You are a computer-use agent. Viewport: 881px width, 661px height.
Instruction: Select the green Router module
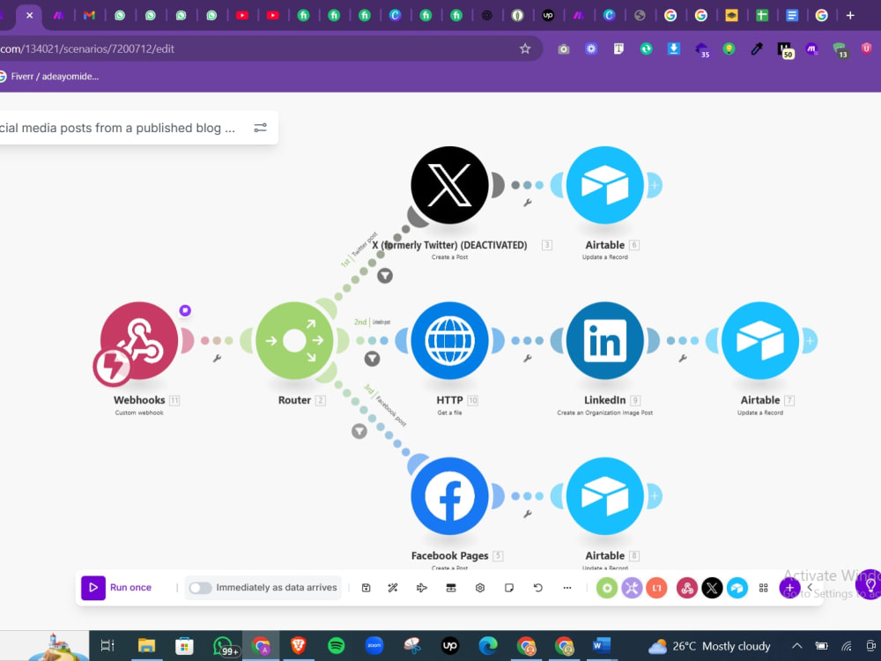pyautogui.click(x=294, y=340)
